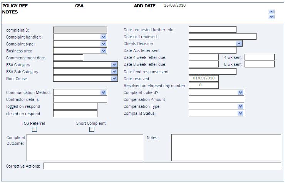Expand the Clients Decision dropdown

coord(239,44)
